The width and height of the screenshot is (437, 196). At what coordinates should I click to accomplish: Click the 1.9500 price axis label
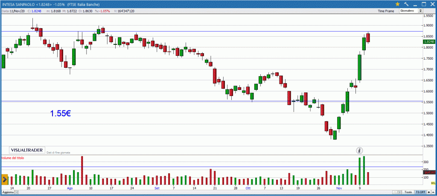[428, 16]
